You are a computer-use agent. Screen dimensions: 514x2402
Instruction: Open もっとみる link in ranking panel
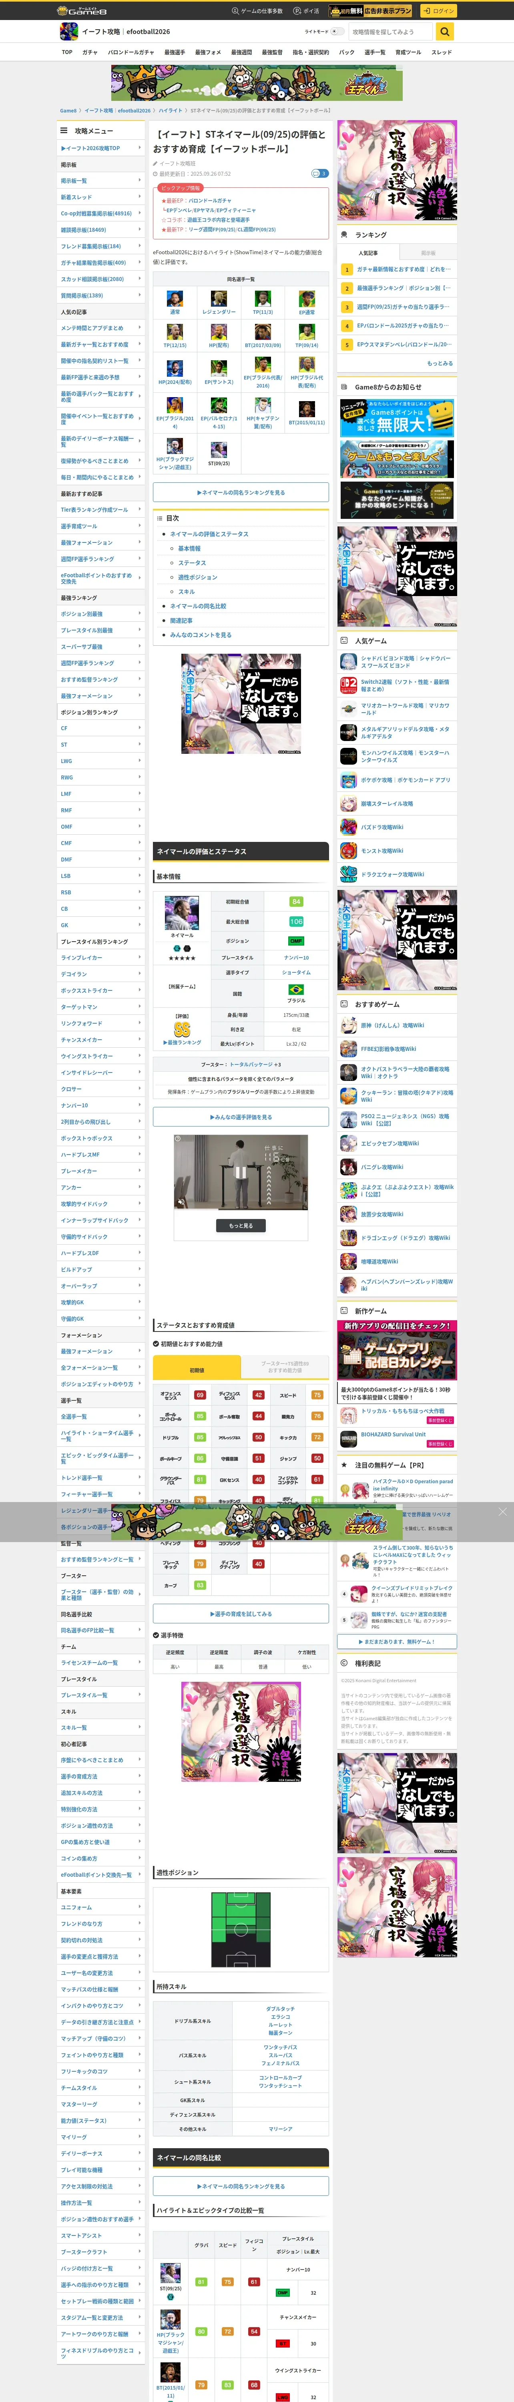point(440,364)
